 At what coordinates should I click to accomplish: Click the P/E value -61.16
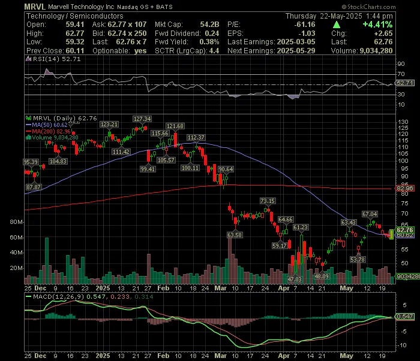(x=305, y=25)
